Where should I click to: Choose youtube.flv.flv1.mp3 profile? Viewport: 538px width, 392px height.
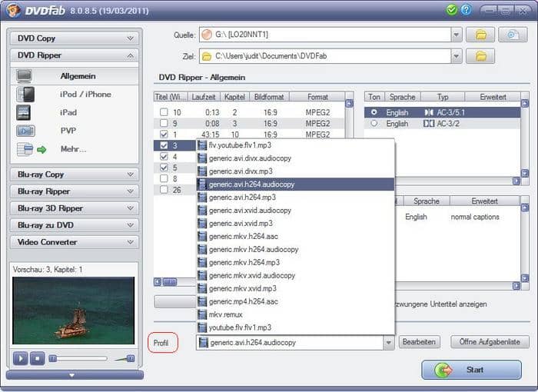(296, 327)
